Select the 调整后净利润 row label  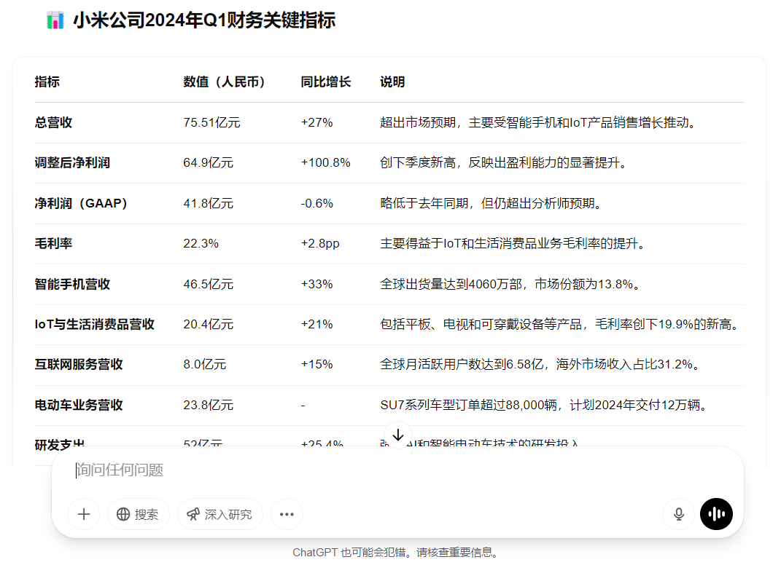point(72,163)
